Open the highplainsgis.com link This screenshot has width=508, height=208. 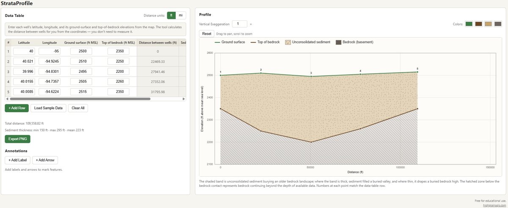pyautogui.click(x=494, y=205)
